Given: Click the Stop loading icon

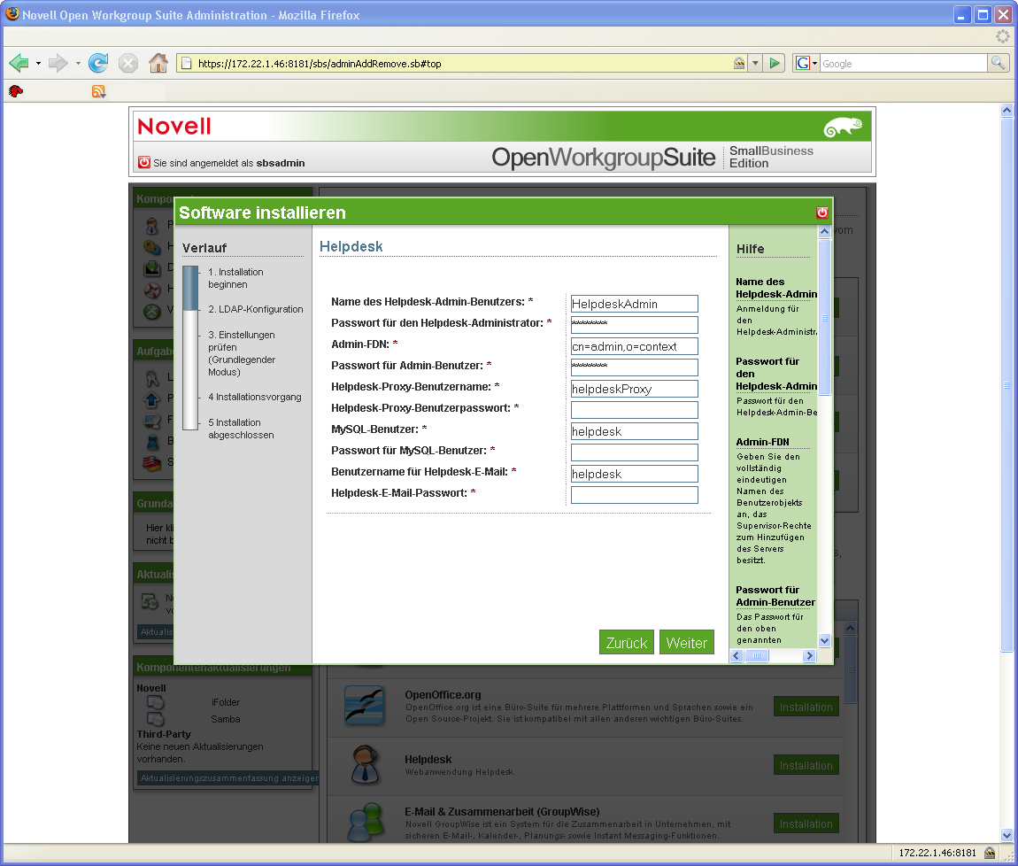Looking at the screenshot, I should (127, 63).
